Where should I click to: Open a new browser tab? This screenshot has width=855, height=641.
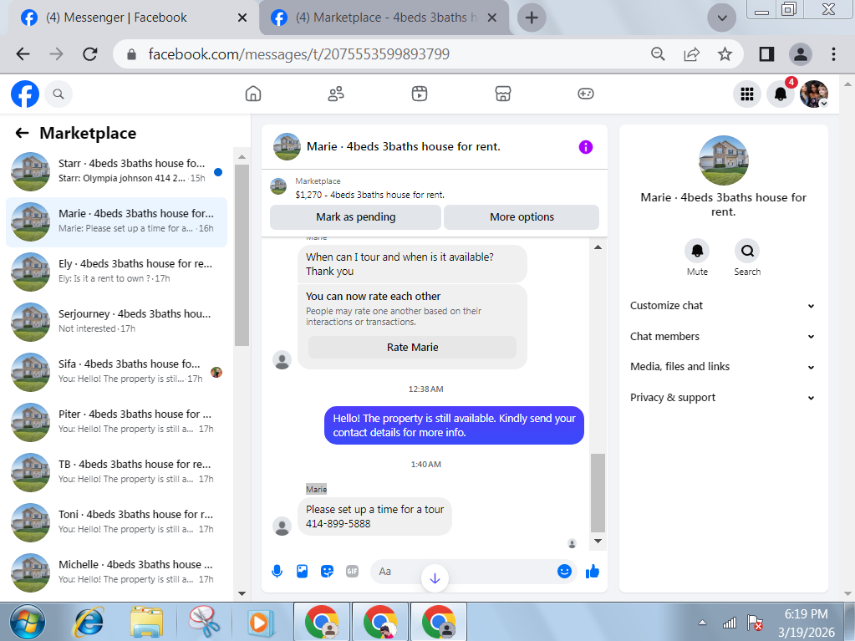[532, 18]
